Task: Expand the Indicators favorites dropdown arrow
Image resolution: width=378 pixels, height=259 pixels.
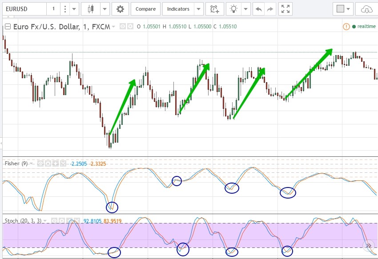Action: pyautogui.click(x=198, y=9)
